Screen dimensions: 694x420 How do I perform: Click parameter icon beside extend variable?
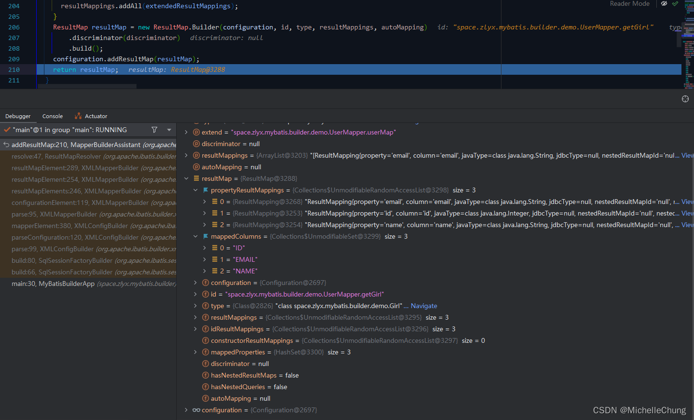pos(196,132)
